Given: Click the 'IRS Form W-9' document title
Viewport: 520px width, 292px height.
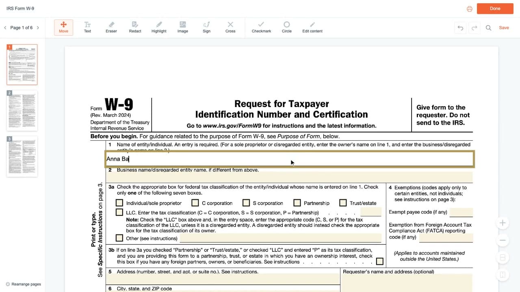Looking at the screenshot, I should click(x=20, y=9).
